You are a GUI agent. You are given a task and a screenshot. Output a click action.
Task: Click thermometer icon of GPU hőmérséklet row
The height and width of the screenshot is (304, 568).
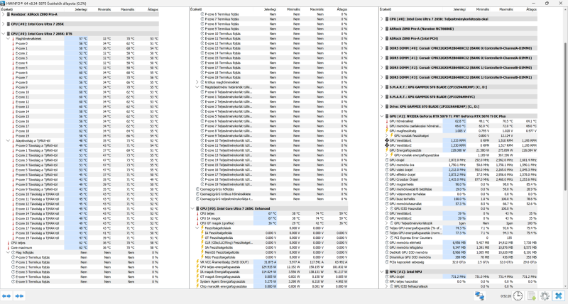(387, 121)
